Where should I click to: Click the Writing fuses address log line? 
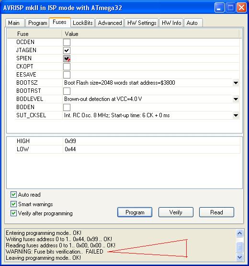tap(59, 239)
